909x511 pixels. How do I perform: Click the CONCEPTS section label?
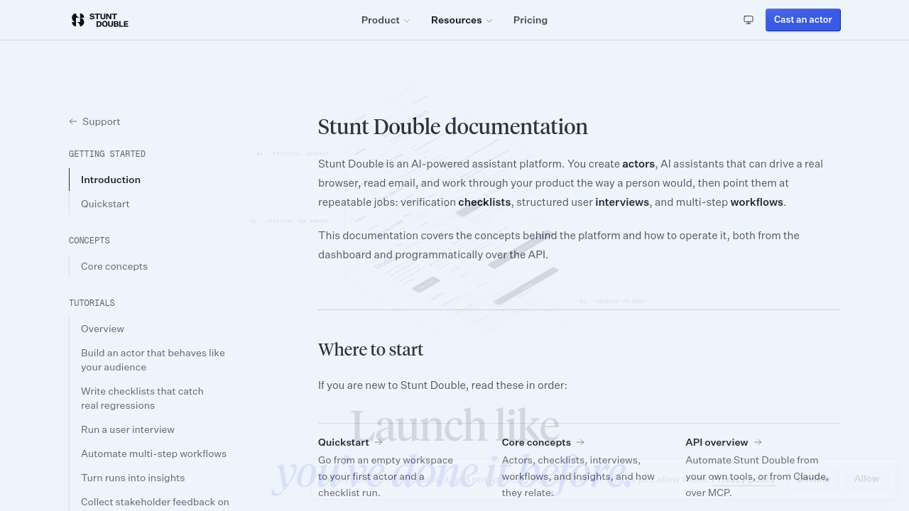[x=89, y=241]
